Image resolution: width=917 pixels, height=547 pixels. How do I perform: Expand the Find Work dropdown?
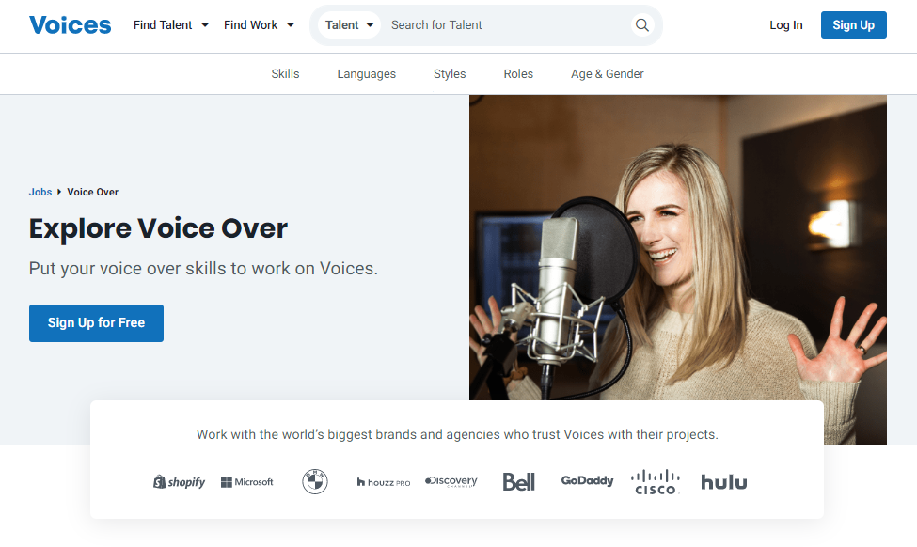pyautogui.click(x=259, y=25)
